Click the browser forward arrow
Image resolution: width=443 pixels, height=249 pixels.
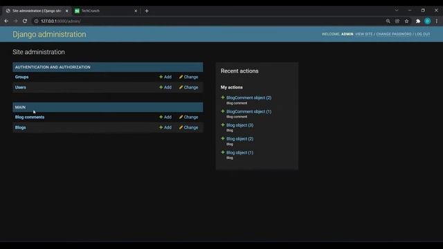click(x=15, y=21)
